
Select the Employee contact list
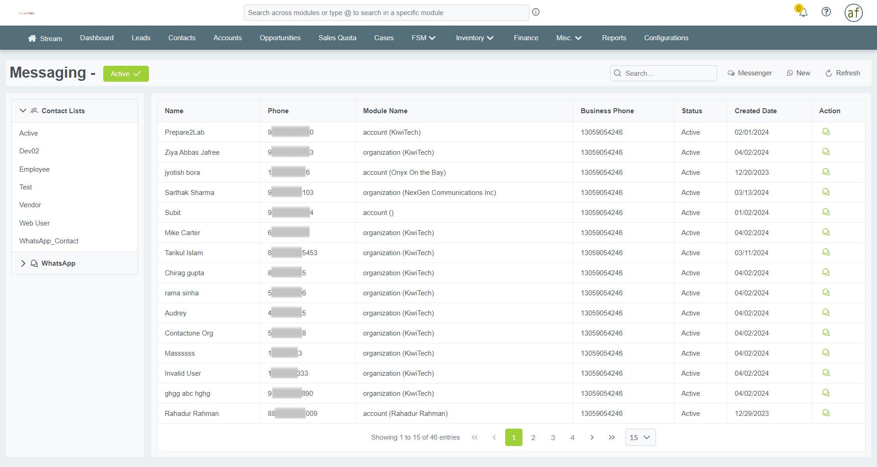pos(34,169)
